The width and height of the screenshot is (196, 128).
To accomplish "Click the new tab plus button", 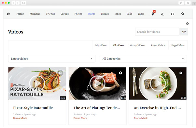I will tap(194, 4).
